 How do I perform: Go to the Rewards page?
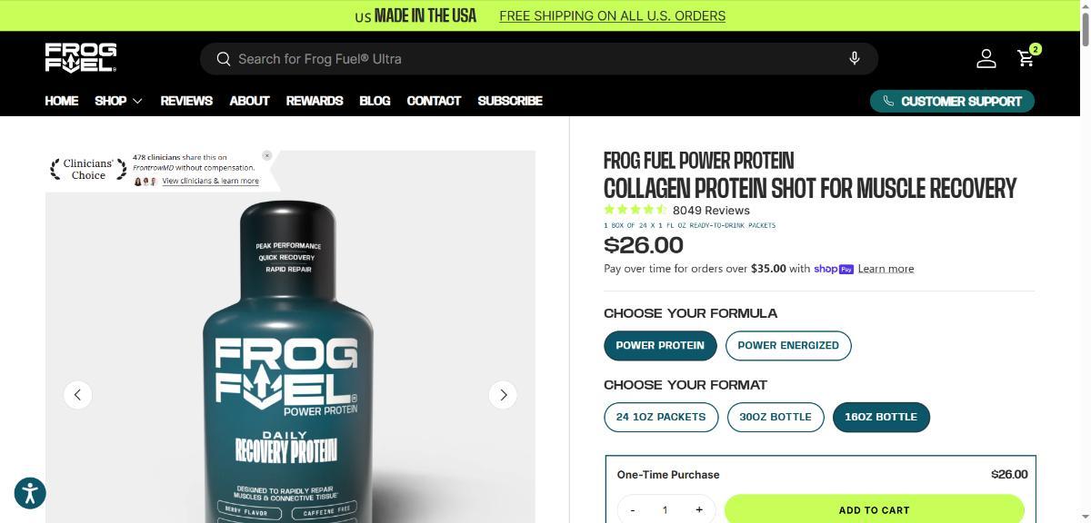[315, 101]
